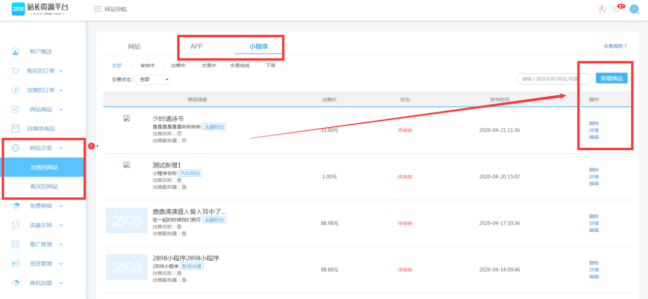Filter list by 审核中 status
Screen dimensions: 648x299
point(148,65)
